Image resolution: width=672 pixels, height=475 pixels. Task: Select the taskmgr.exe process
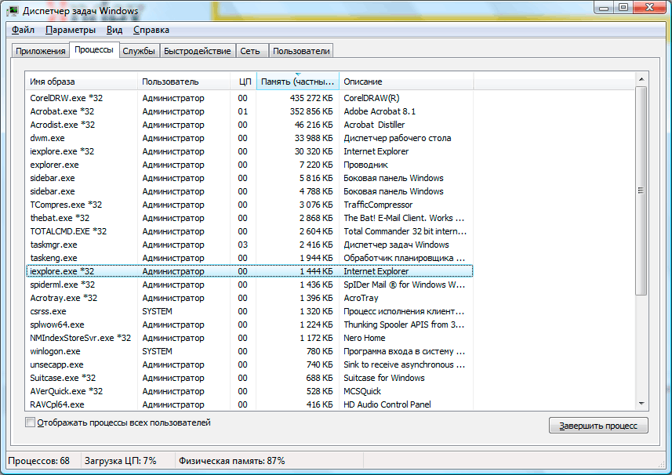(249, 245)
